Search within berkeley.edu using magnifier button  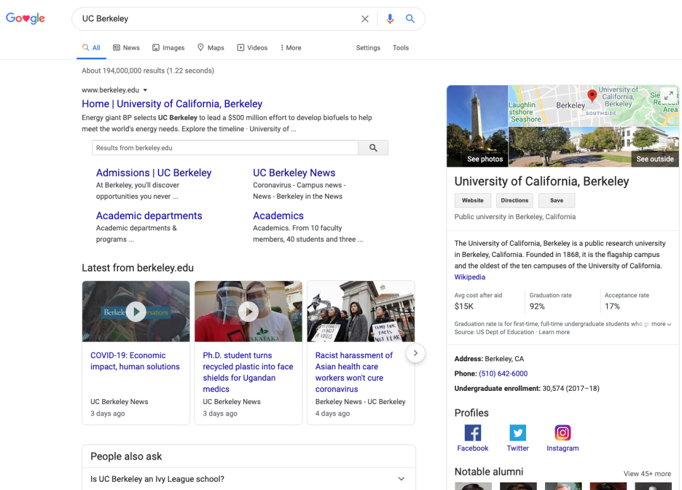coord(373,148)
